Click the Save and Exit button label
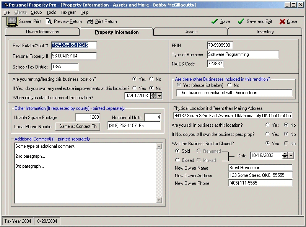This screenshot has width=306, height=227. (259, 21)
